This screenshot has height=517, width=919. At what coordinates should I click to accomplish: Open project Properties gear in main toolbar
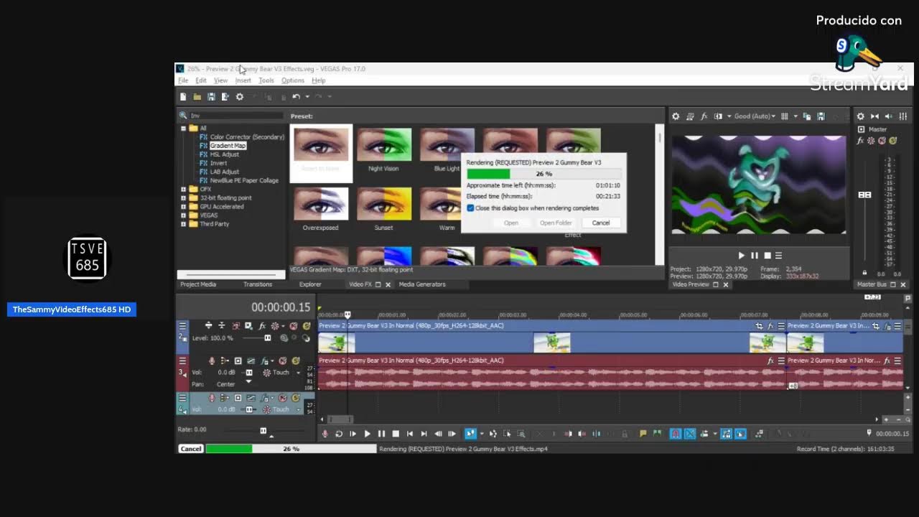(240, 97)
